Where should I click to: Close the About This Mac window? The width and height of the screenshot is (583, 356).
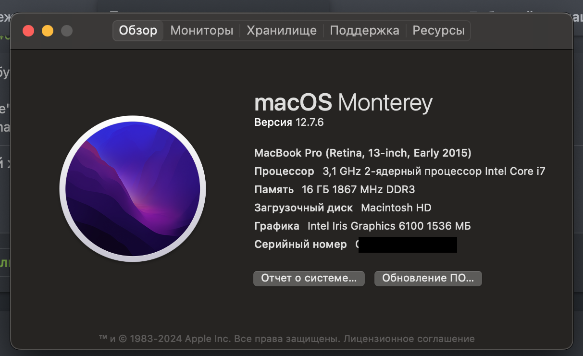28,31
